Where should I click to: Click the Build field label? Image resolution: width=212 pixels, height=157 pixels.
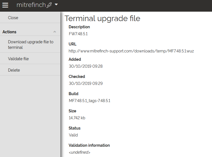coord(73,93)
